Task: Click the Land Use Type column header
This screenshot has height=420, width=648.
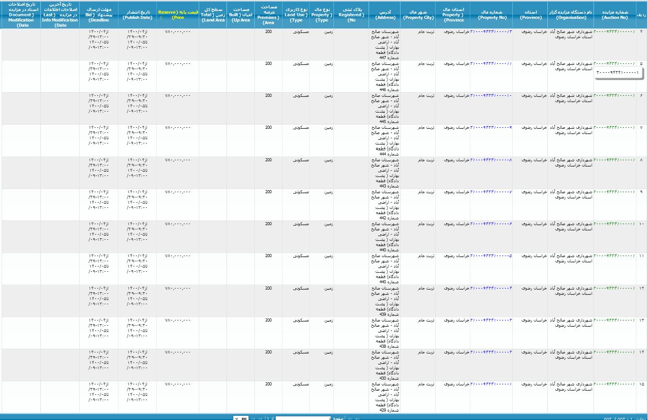Action: pos(297,14)
